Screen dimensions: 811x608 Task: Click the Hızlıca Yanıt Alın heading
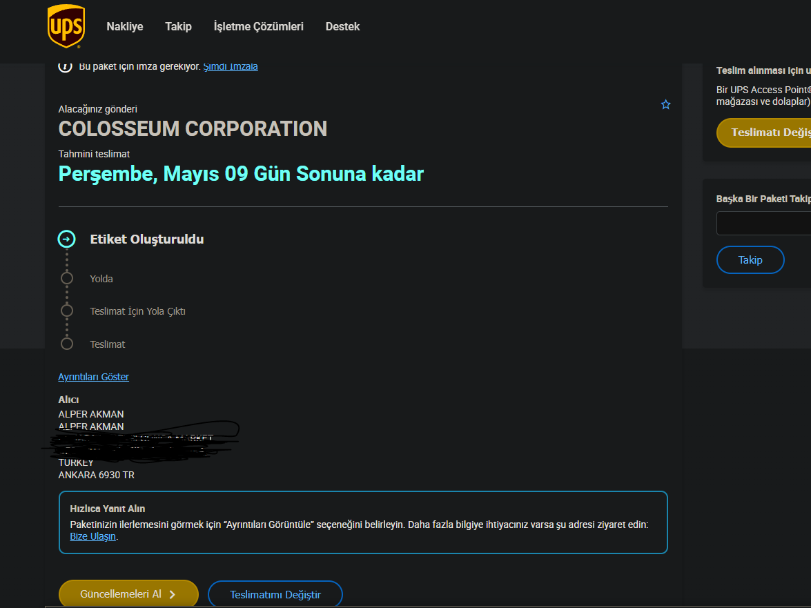click(108, 509)
